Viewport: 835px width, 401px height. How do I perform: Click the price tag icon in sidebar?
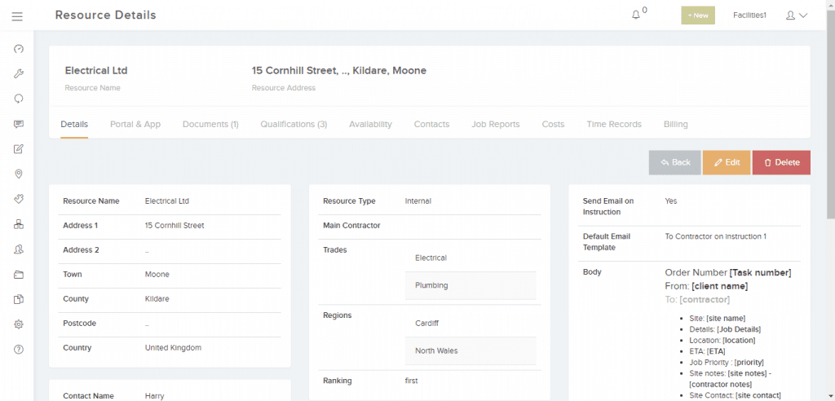click(18, 199)
